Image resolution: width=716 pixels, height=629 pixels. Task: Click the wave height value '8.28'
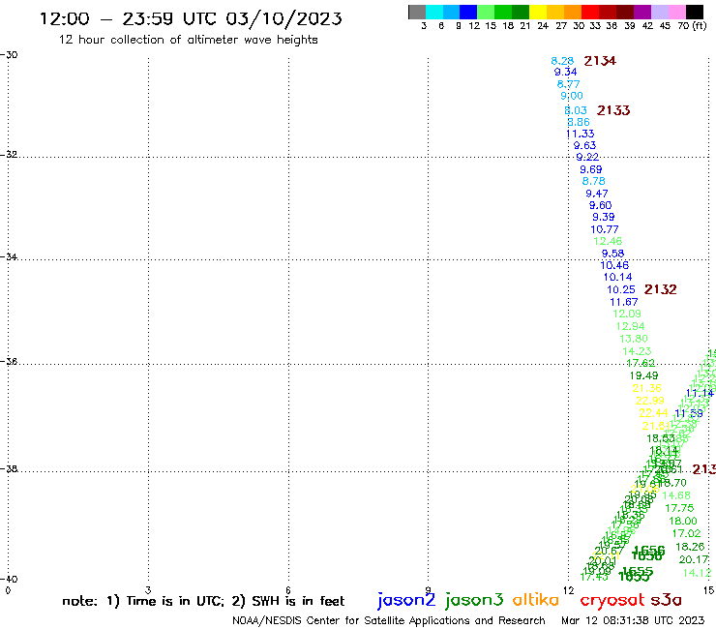pos(562,61)
